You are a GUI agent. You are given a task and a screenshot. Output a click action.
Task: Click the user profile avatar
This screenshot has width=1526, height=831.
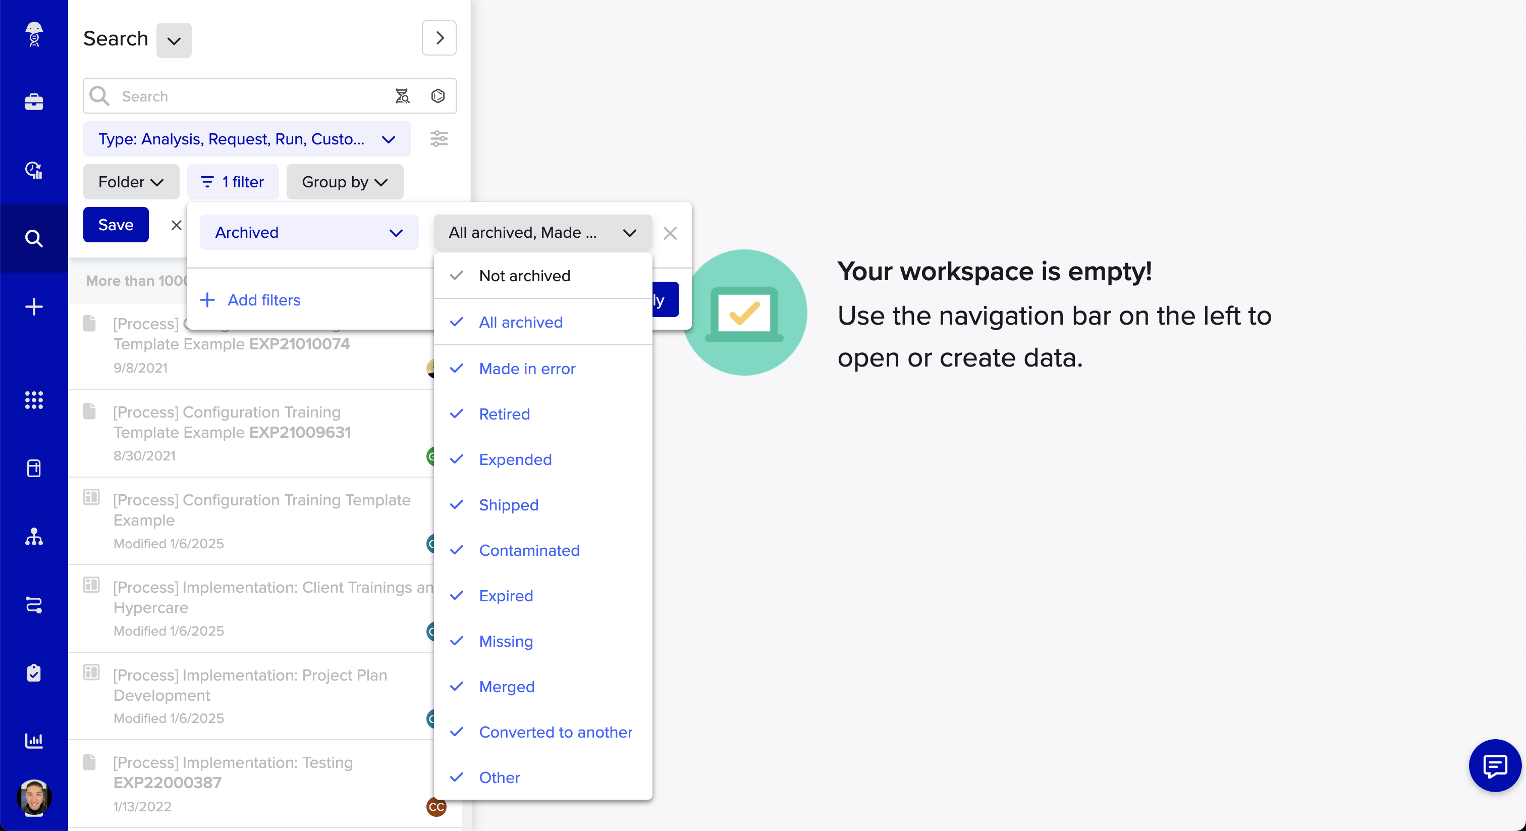[34, 797]
